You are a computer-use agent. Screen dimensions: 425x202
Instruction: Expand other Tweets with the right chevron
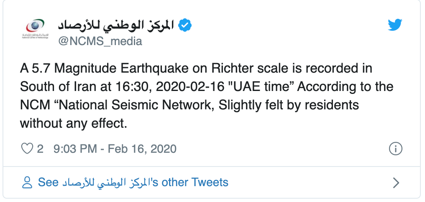(396, 183)
